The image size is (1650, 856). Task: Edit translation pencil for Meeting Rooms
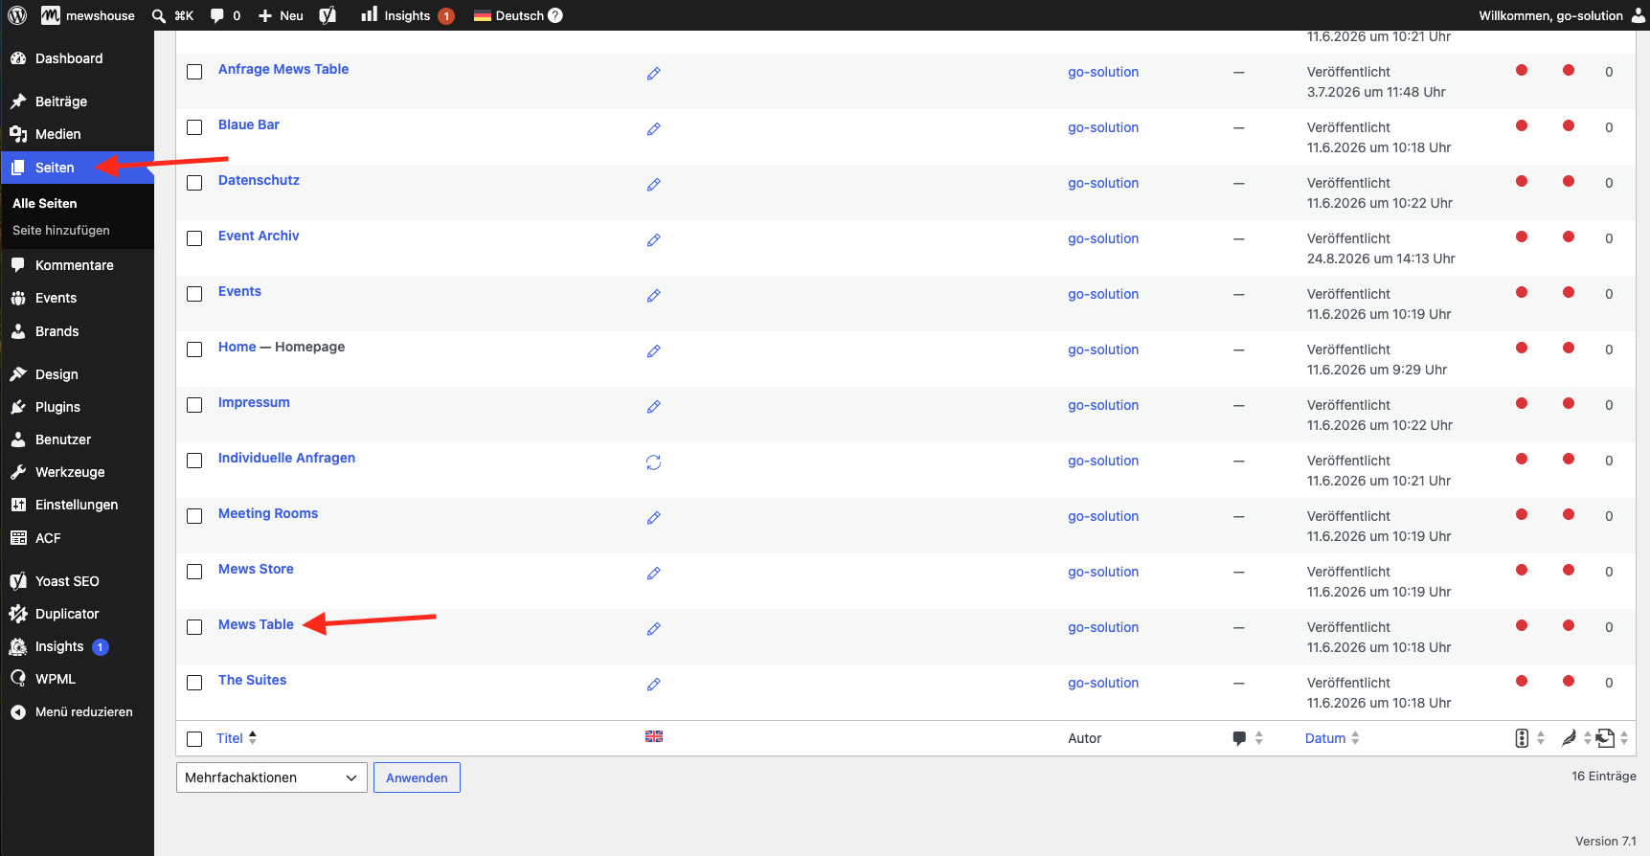pos(654,518)
